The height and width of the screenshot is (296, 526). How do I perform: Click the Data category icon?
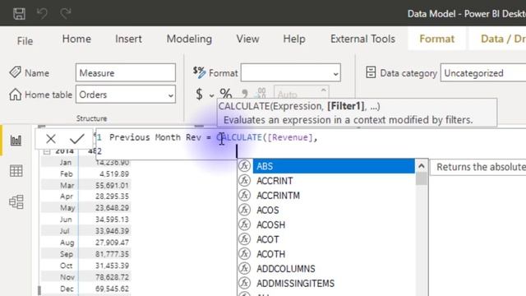pyautogui.click(x=371, y=72)
